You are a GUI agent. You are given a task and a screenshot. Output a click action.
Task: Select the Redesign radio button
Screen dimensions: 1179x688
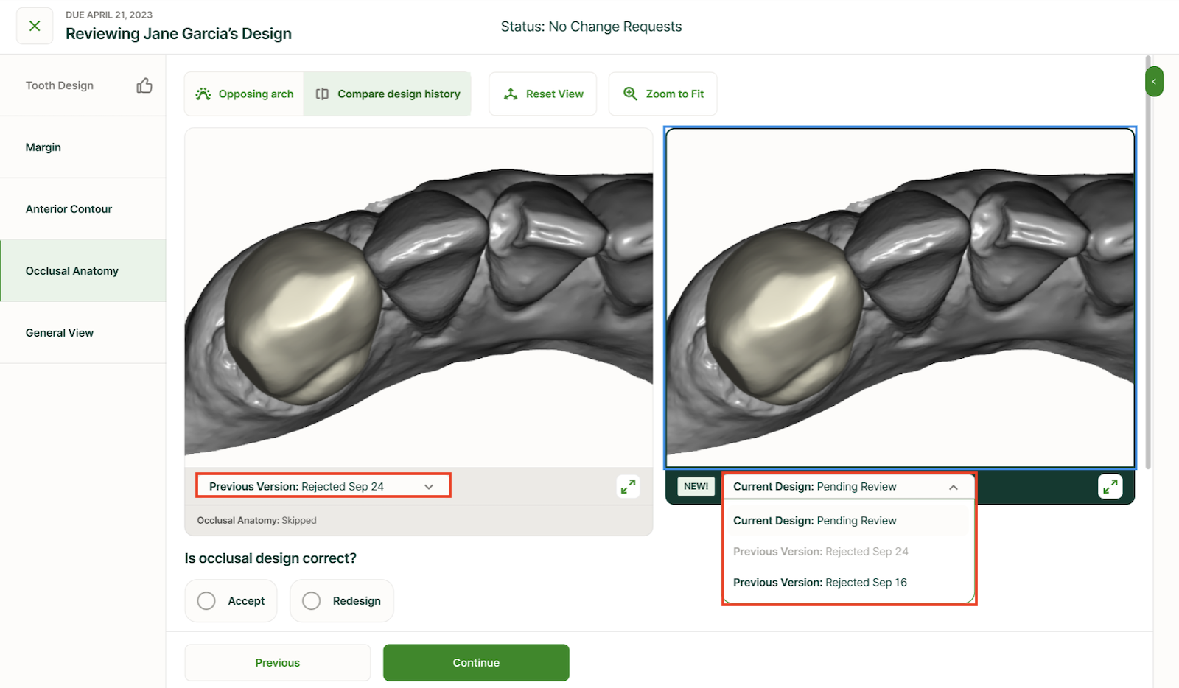(312, 601)
